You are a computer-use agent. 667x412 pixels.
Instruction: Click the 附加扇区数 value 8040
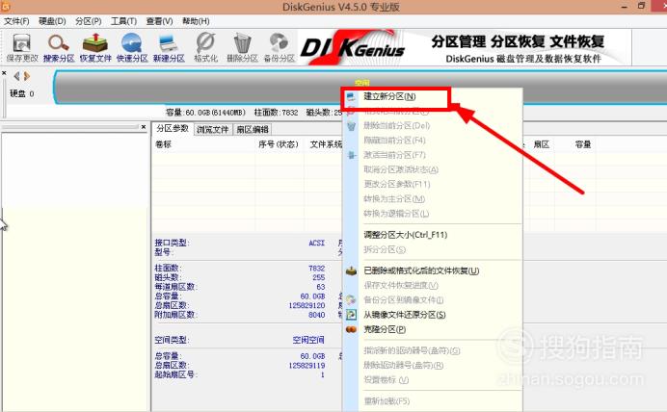[316, 315]
